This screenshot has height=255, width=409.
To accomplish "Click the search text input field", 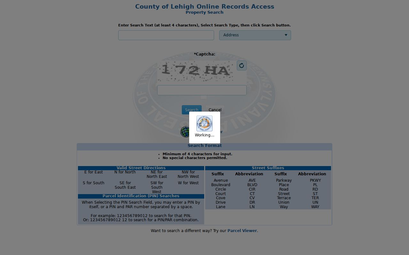I will tap(166, 35).
